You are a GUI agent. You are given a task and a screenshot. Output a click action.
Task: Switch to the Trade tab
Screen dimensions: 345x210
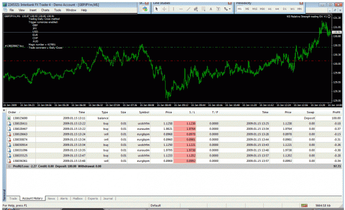13,198
